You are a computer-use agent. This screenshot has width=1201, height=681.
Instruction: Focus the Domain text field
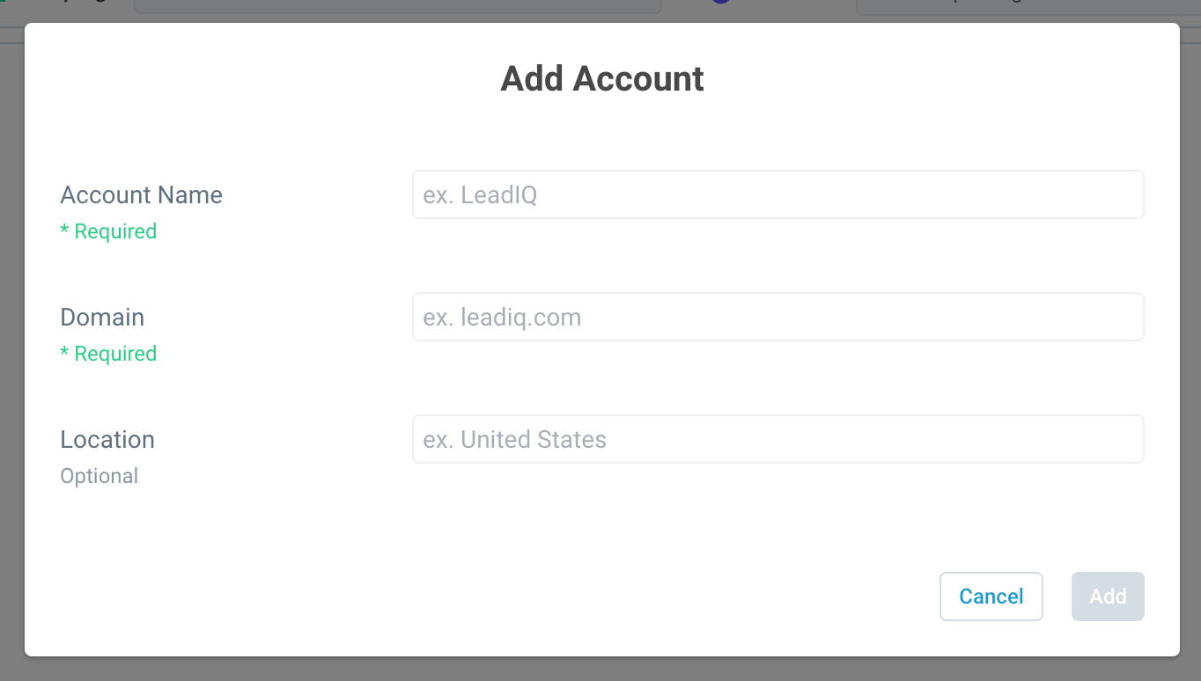pyautogui.click(x=777, y=317)
